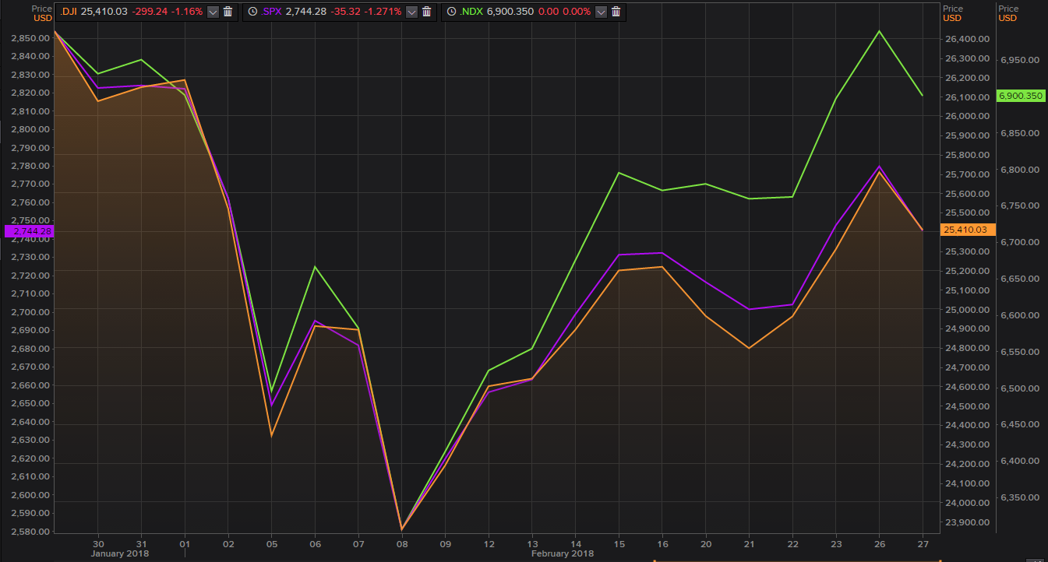Click the clock icon beside .NDX
The image size is (1048, 562).
pos(451,12)
